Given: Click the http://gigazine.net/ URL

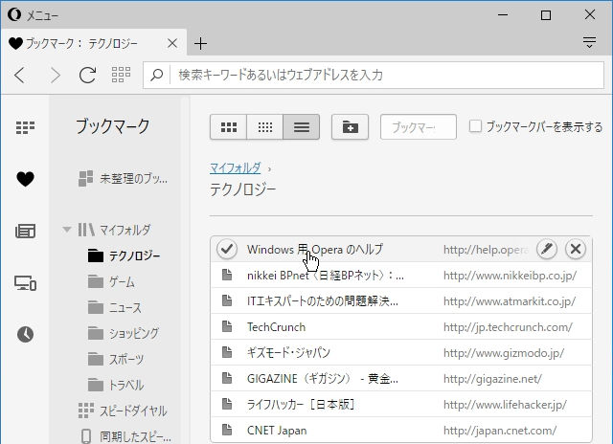Looking at the screenshot, I should (x=492, y=379).
